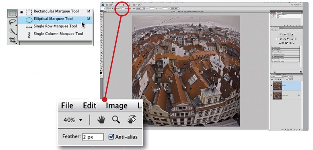The width and height of the screenshot is (313, 150).
Task: Open the layer Opacity dropdown arrow
Action: 292,77
